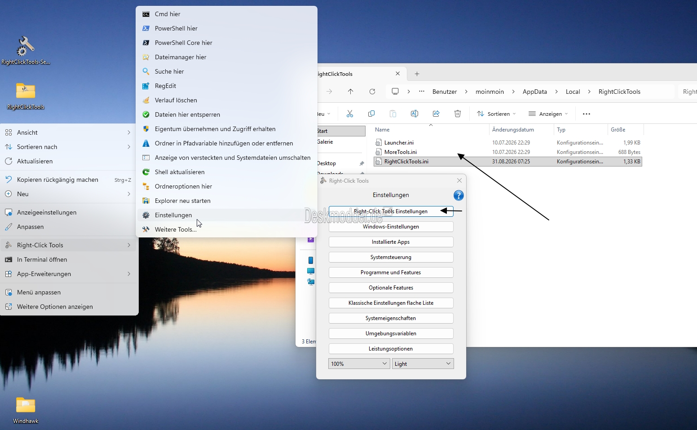Select Weitere Optionen anzeigen
Screen dimensions: 697x430
click(x=69, y=307)
